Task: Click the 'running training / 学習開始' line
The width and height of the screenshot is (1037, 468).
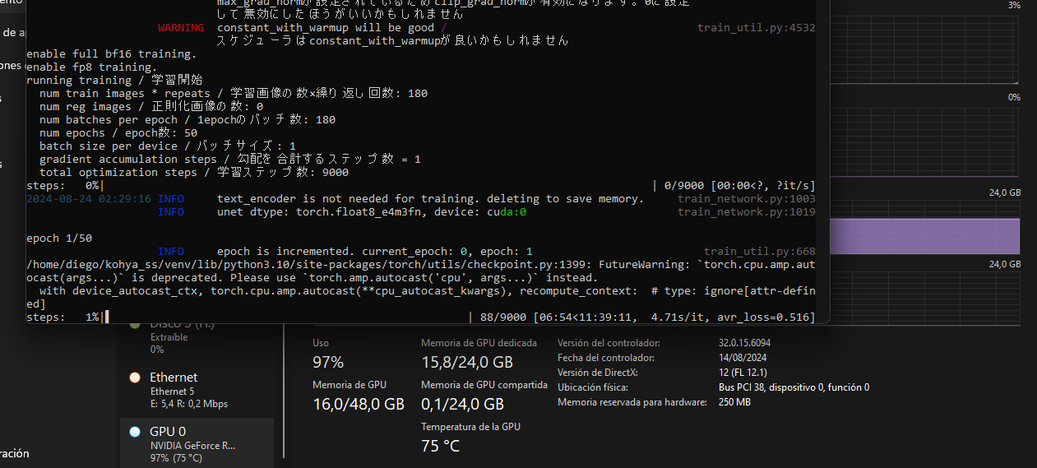Action: (x=113, y=81)
